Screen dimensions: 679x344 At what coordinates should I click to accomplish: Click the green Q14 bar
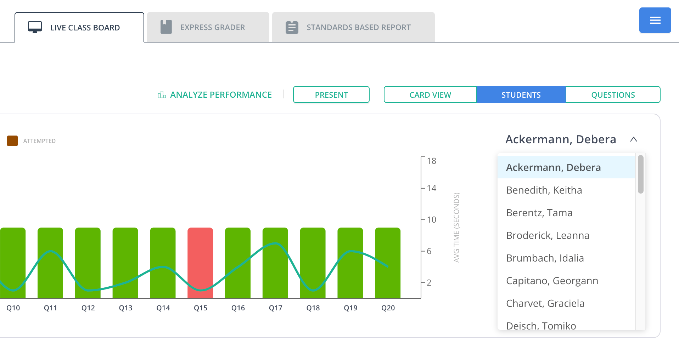tap(163, 263)
